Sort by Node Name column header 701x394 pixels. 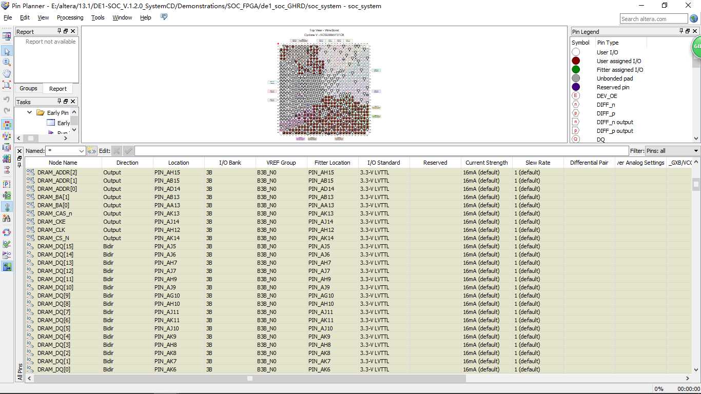(x=63, y=163)
